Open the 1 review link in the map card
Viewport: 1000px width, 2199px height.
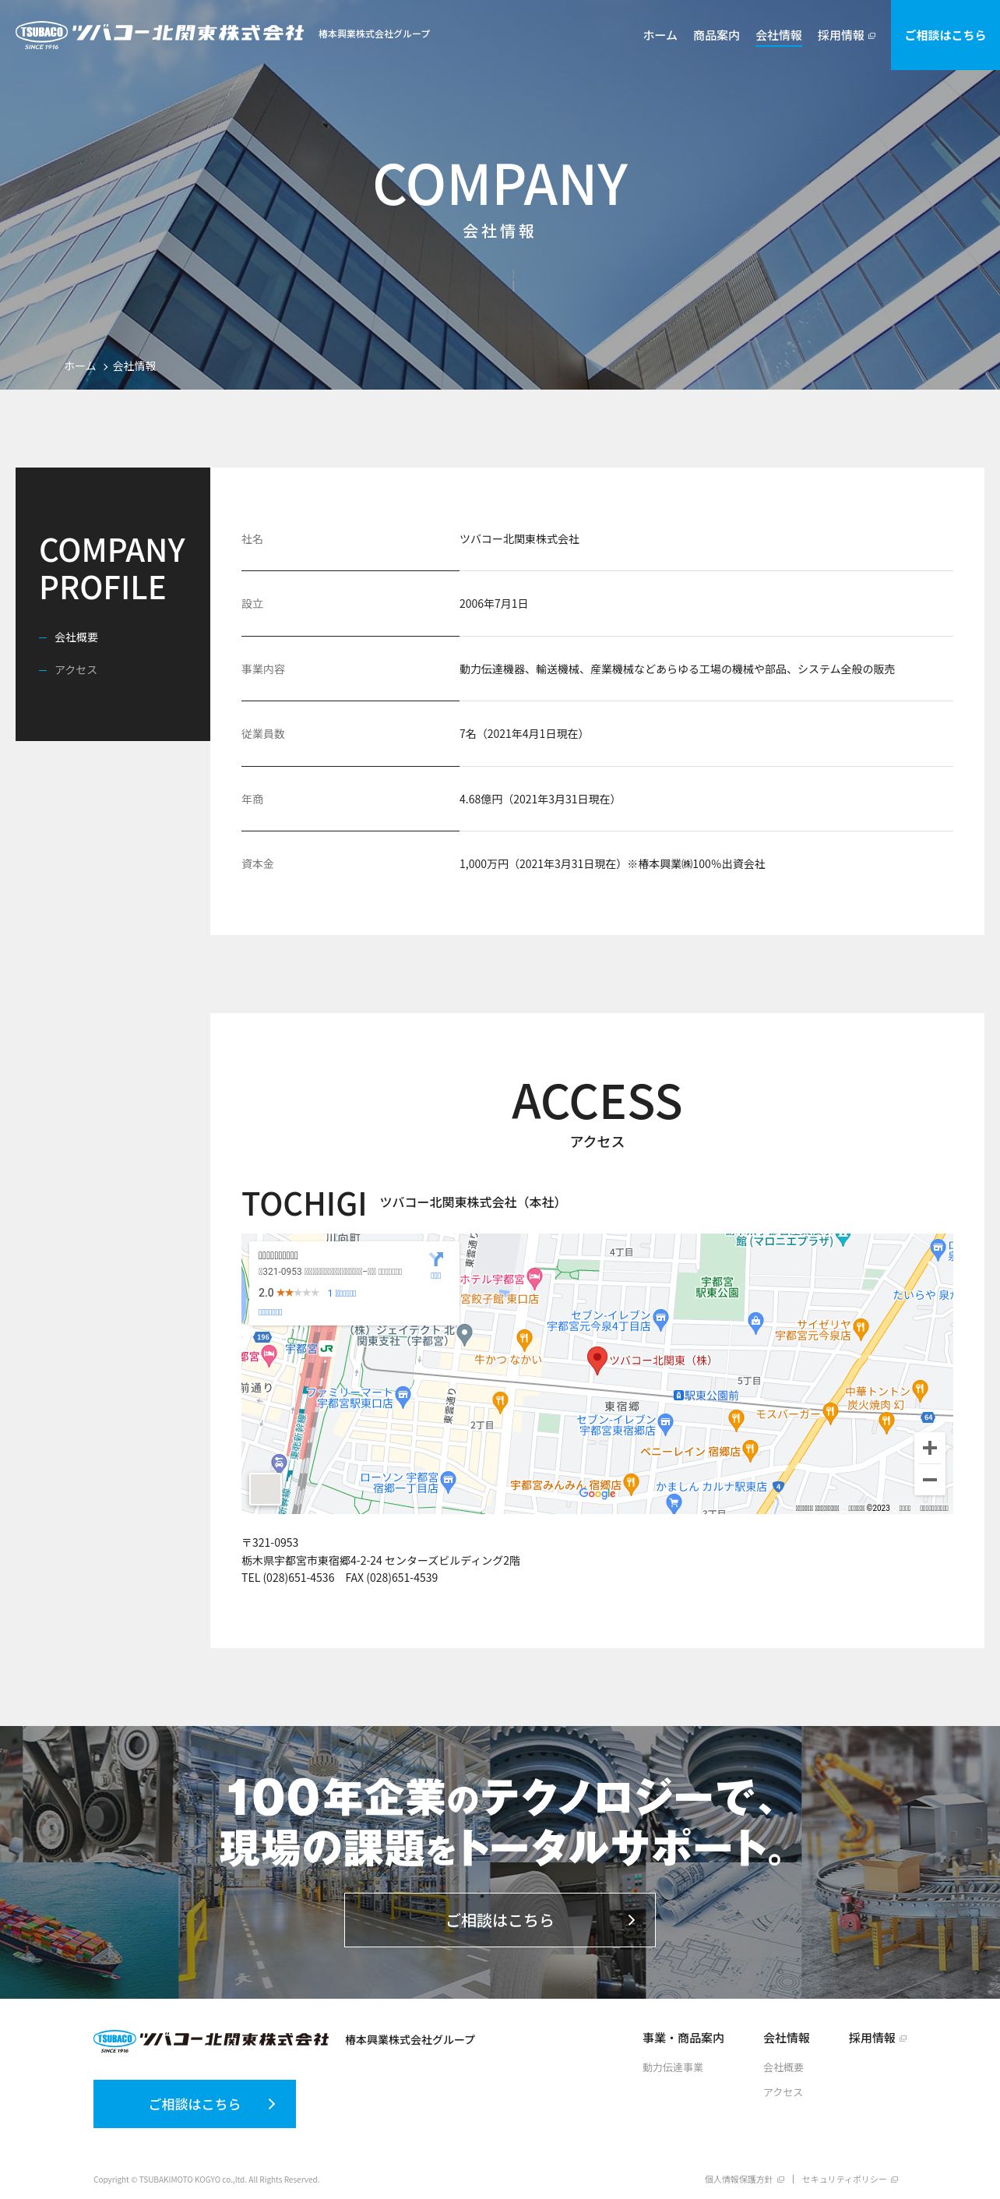tap(341, 1293)
